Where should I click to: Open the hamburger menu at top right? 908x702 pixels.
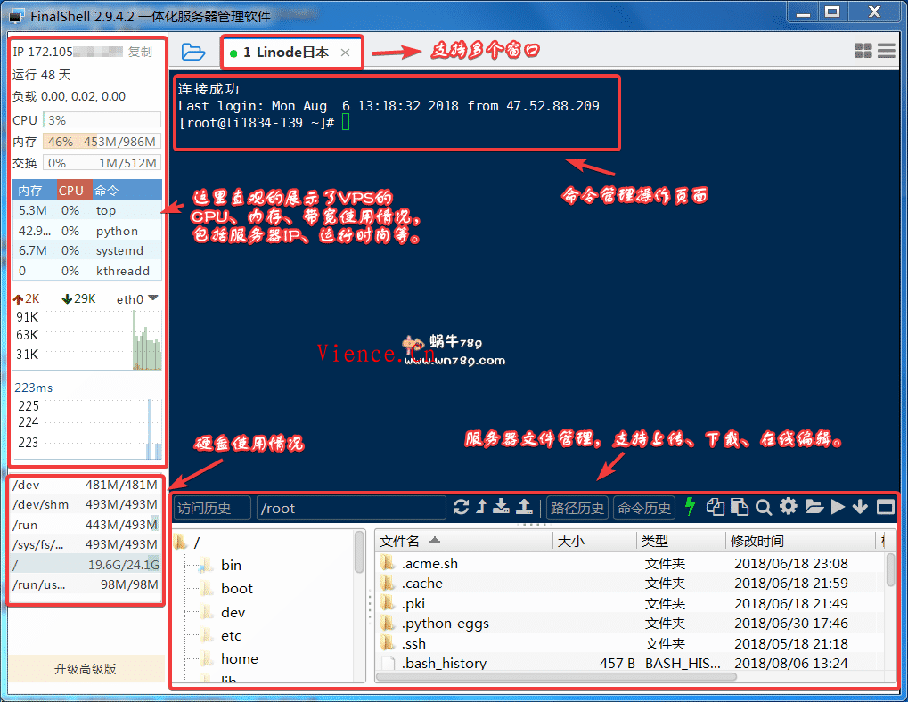point(886,51)
